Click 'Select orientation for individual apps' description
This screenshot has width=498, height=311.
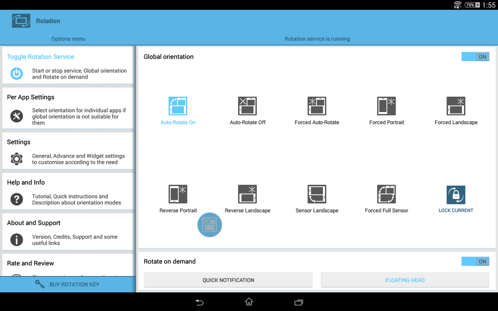79,116
